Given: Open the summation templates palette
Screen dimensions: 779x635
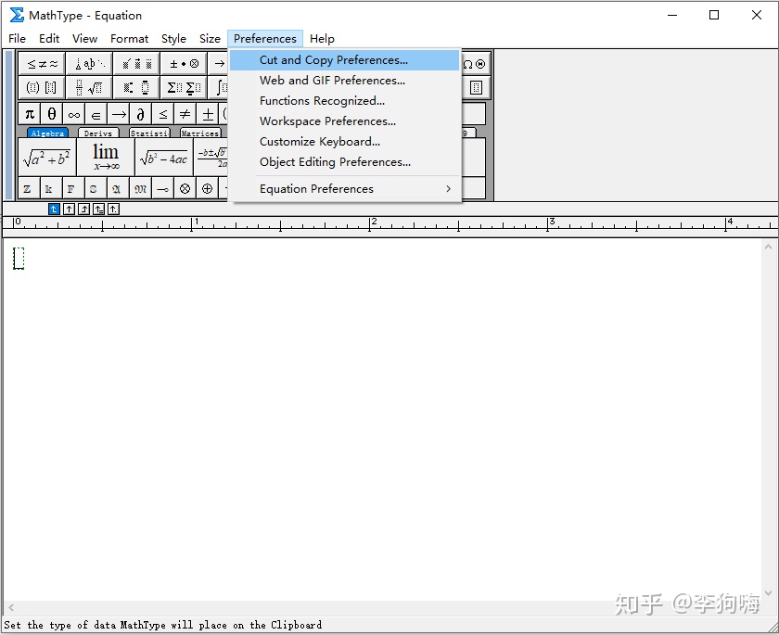Looking at the screenshot, I should click(x=185, y=88).
